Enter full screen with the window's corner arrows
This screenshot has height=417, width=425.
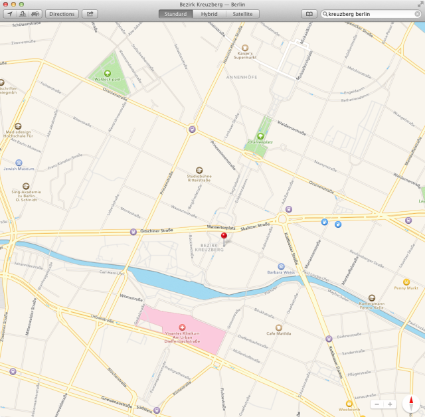pos(420,5)
